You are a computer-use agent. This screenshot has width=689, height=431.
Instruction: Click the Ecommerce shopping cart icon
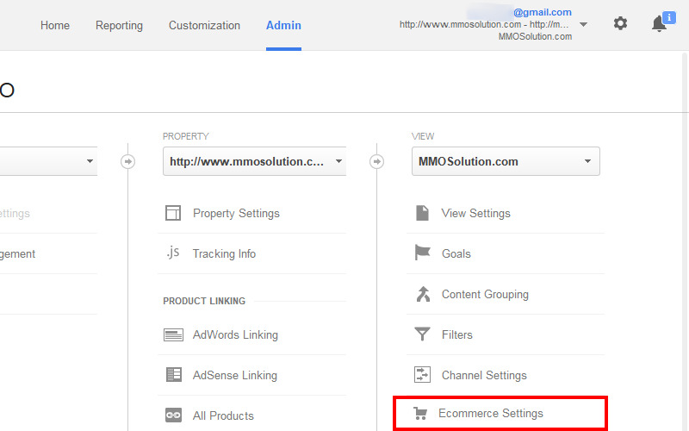point(420,414)
